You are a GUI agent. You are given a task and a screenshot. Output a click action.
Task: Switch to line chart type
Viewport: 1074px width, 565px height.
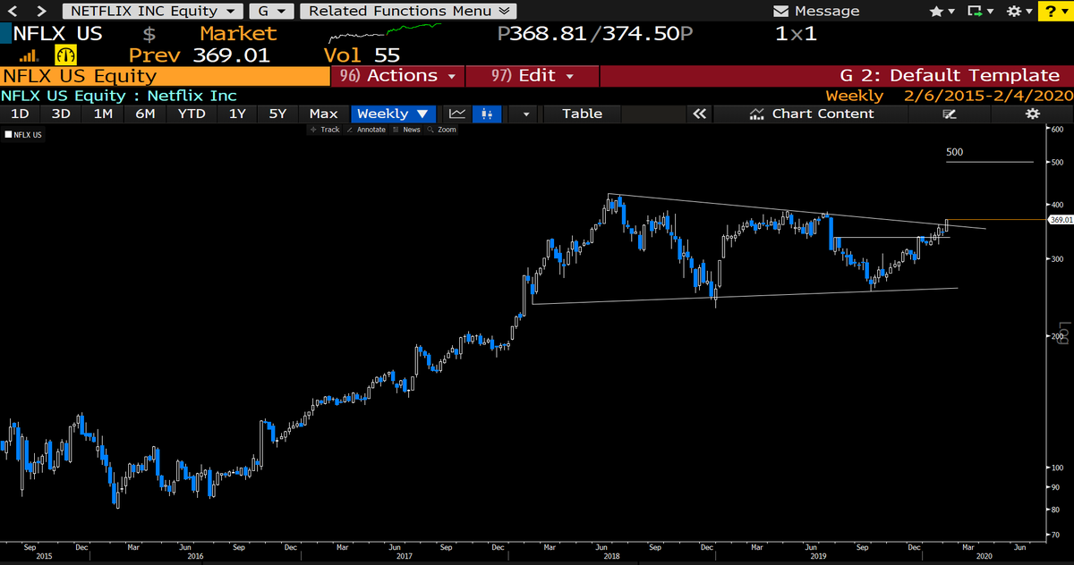(457, 114)
